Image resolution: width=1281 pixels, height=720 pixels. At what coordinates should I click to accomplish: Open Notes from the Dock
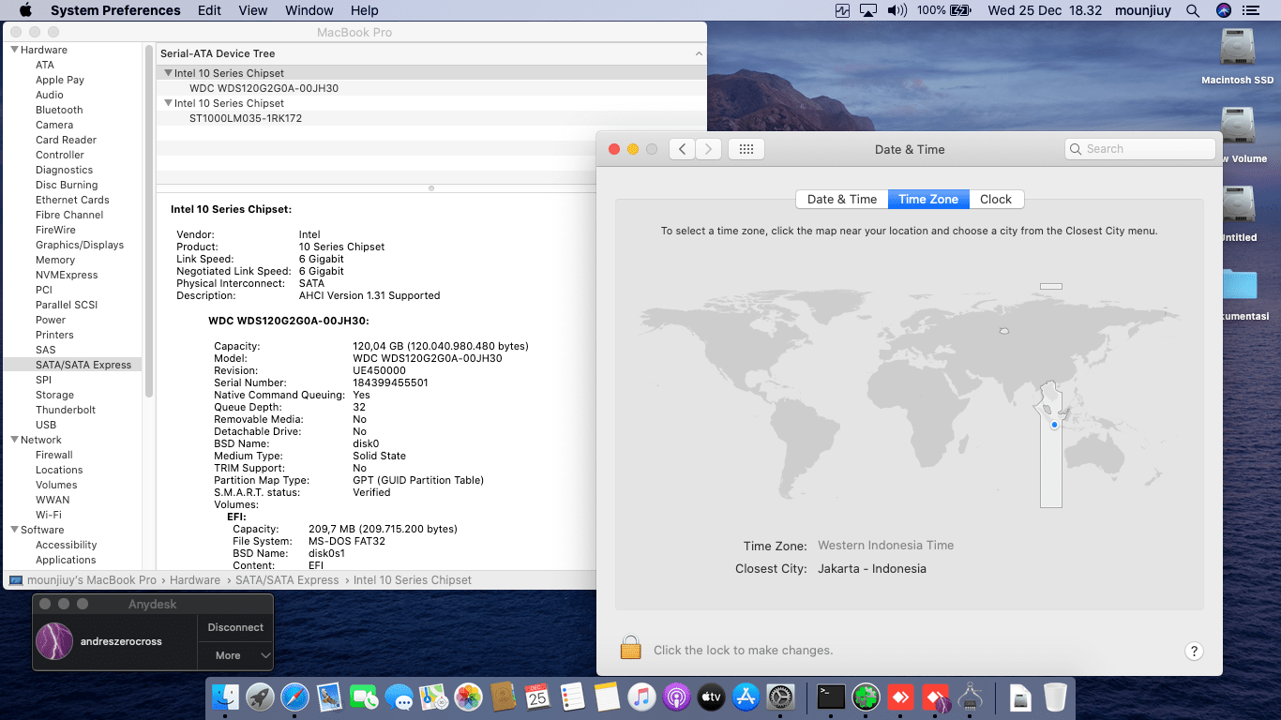tap(607, 697)
